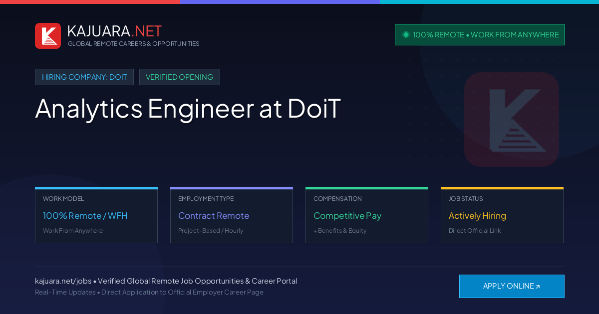Open the WORK MODEL card
Screen dimensions: 599x314
click(96, 215)
